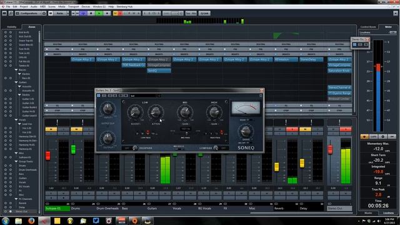Click the Play button in the transport toolbar
The image size is (400, 225).
pyautogui.click(x=99, y=13)
